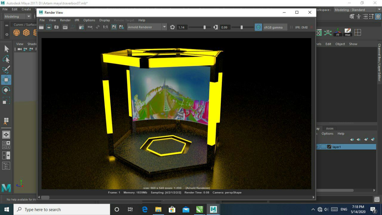Open Maya main Edit menu

point(15,9)
